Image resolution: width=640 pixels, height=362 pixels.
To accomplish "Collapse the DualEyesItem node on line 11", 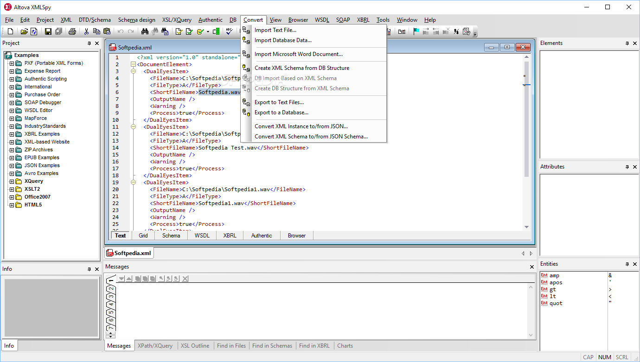I will click(134, 127).
